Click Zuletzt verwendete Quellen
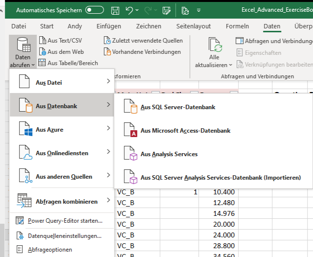Viewport: 313px width, 257px height. click(x=143, y=41)
